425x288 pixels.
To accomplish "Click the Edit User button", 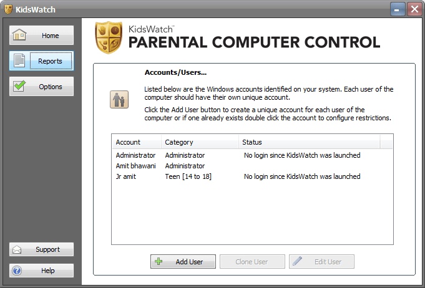I will click(322, 261).
